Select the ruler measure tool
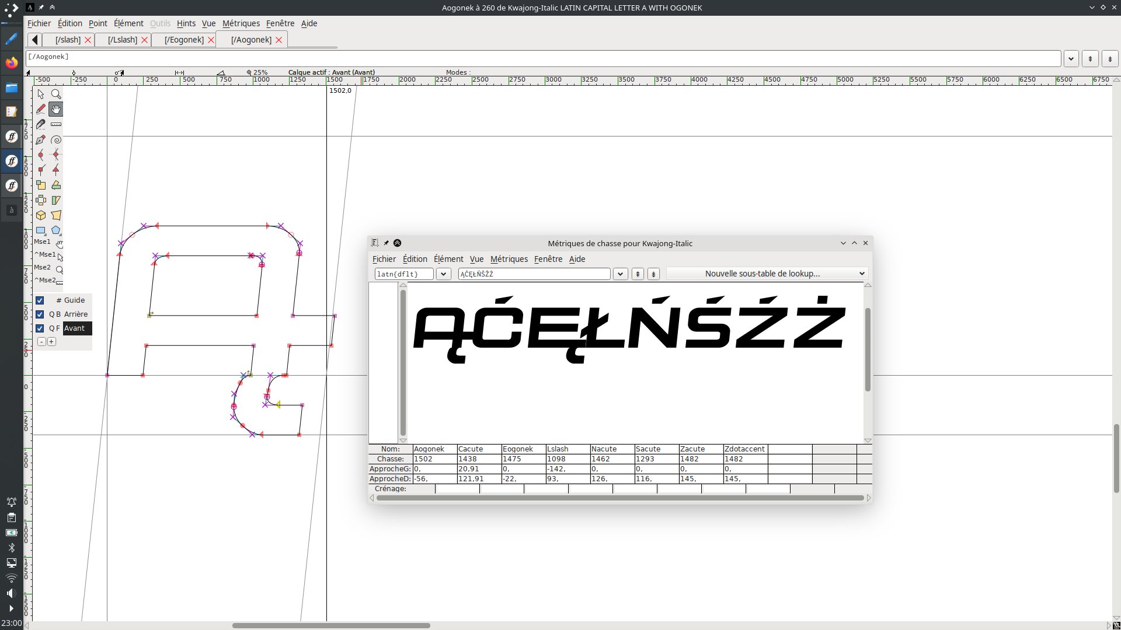Screen dimensions: 1121x630 pyautogui.click(x=56, y=124)
